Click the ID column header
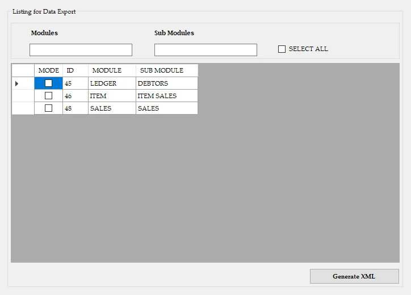Screen dimensions: 411x295 (76, 70)
